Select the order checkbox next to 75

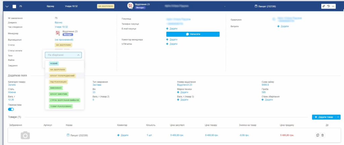[14, 6]
